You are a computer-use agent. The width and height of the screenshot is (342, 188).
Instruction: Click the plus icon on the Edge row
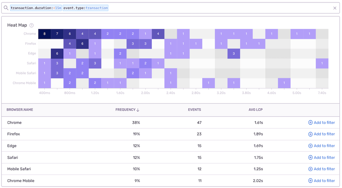coord(311,146)
